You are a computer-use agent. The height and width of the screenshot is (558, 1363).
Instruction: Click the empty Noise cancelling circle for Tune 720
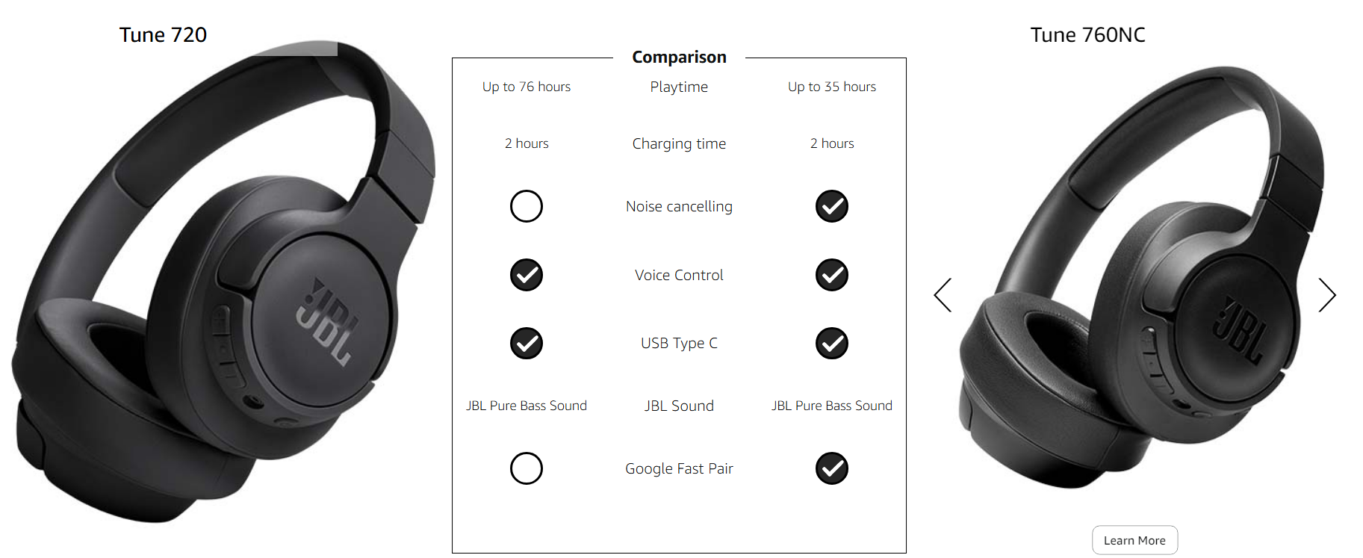pos(527,206)
